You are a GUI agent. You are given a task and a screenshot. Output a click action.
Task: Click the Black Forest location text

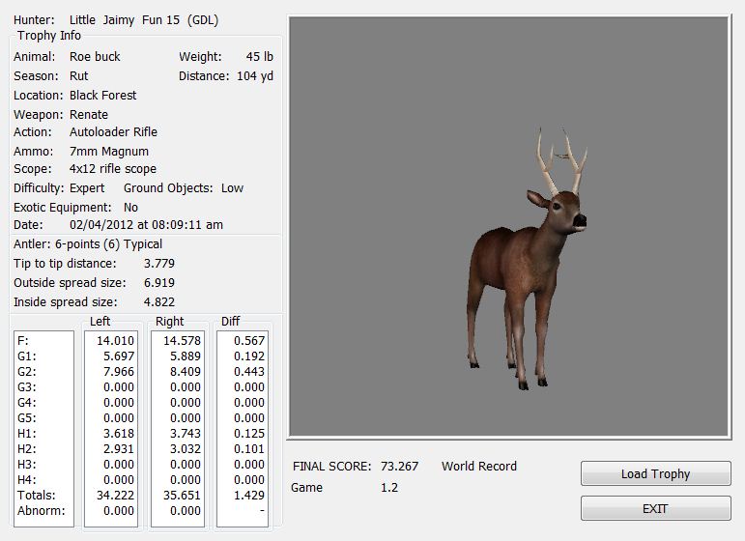tap(102, 96)
